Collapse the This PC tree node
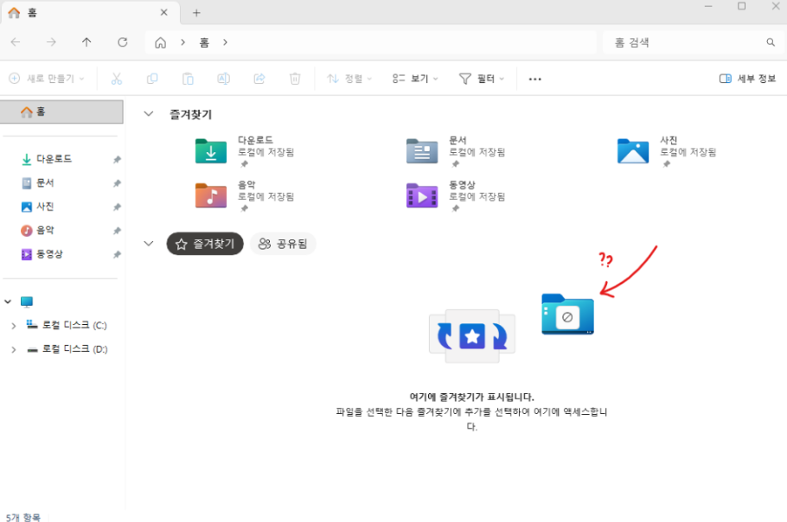This screenshot has height=522, width=787. 8,302
